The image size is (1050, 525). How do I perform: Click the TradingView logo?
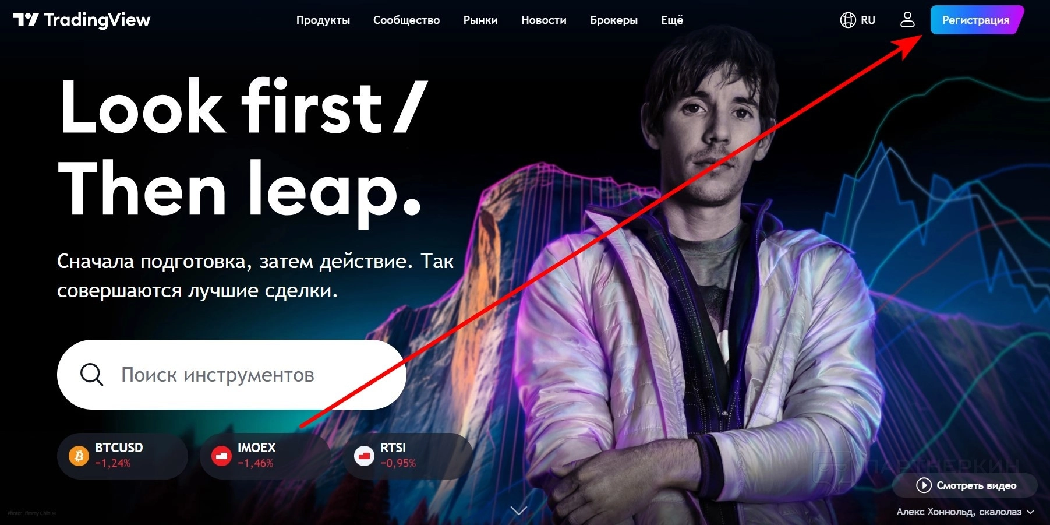tap(82, 20)
